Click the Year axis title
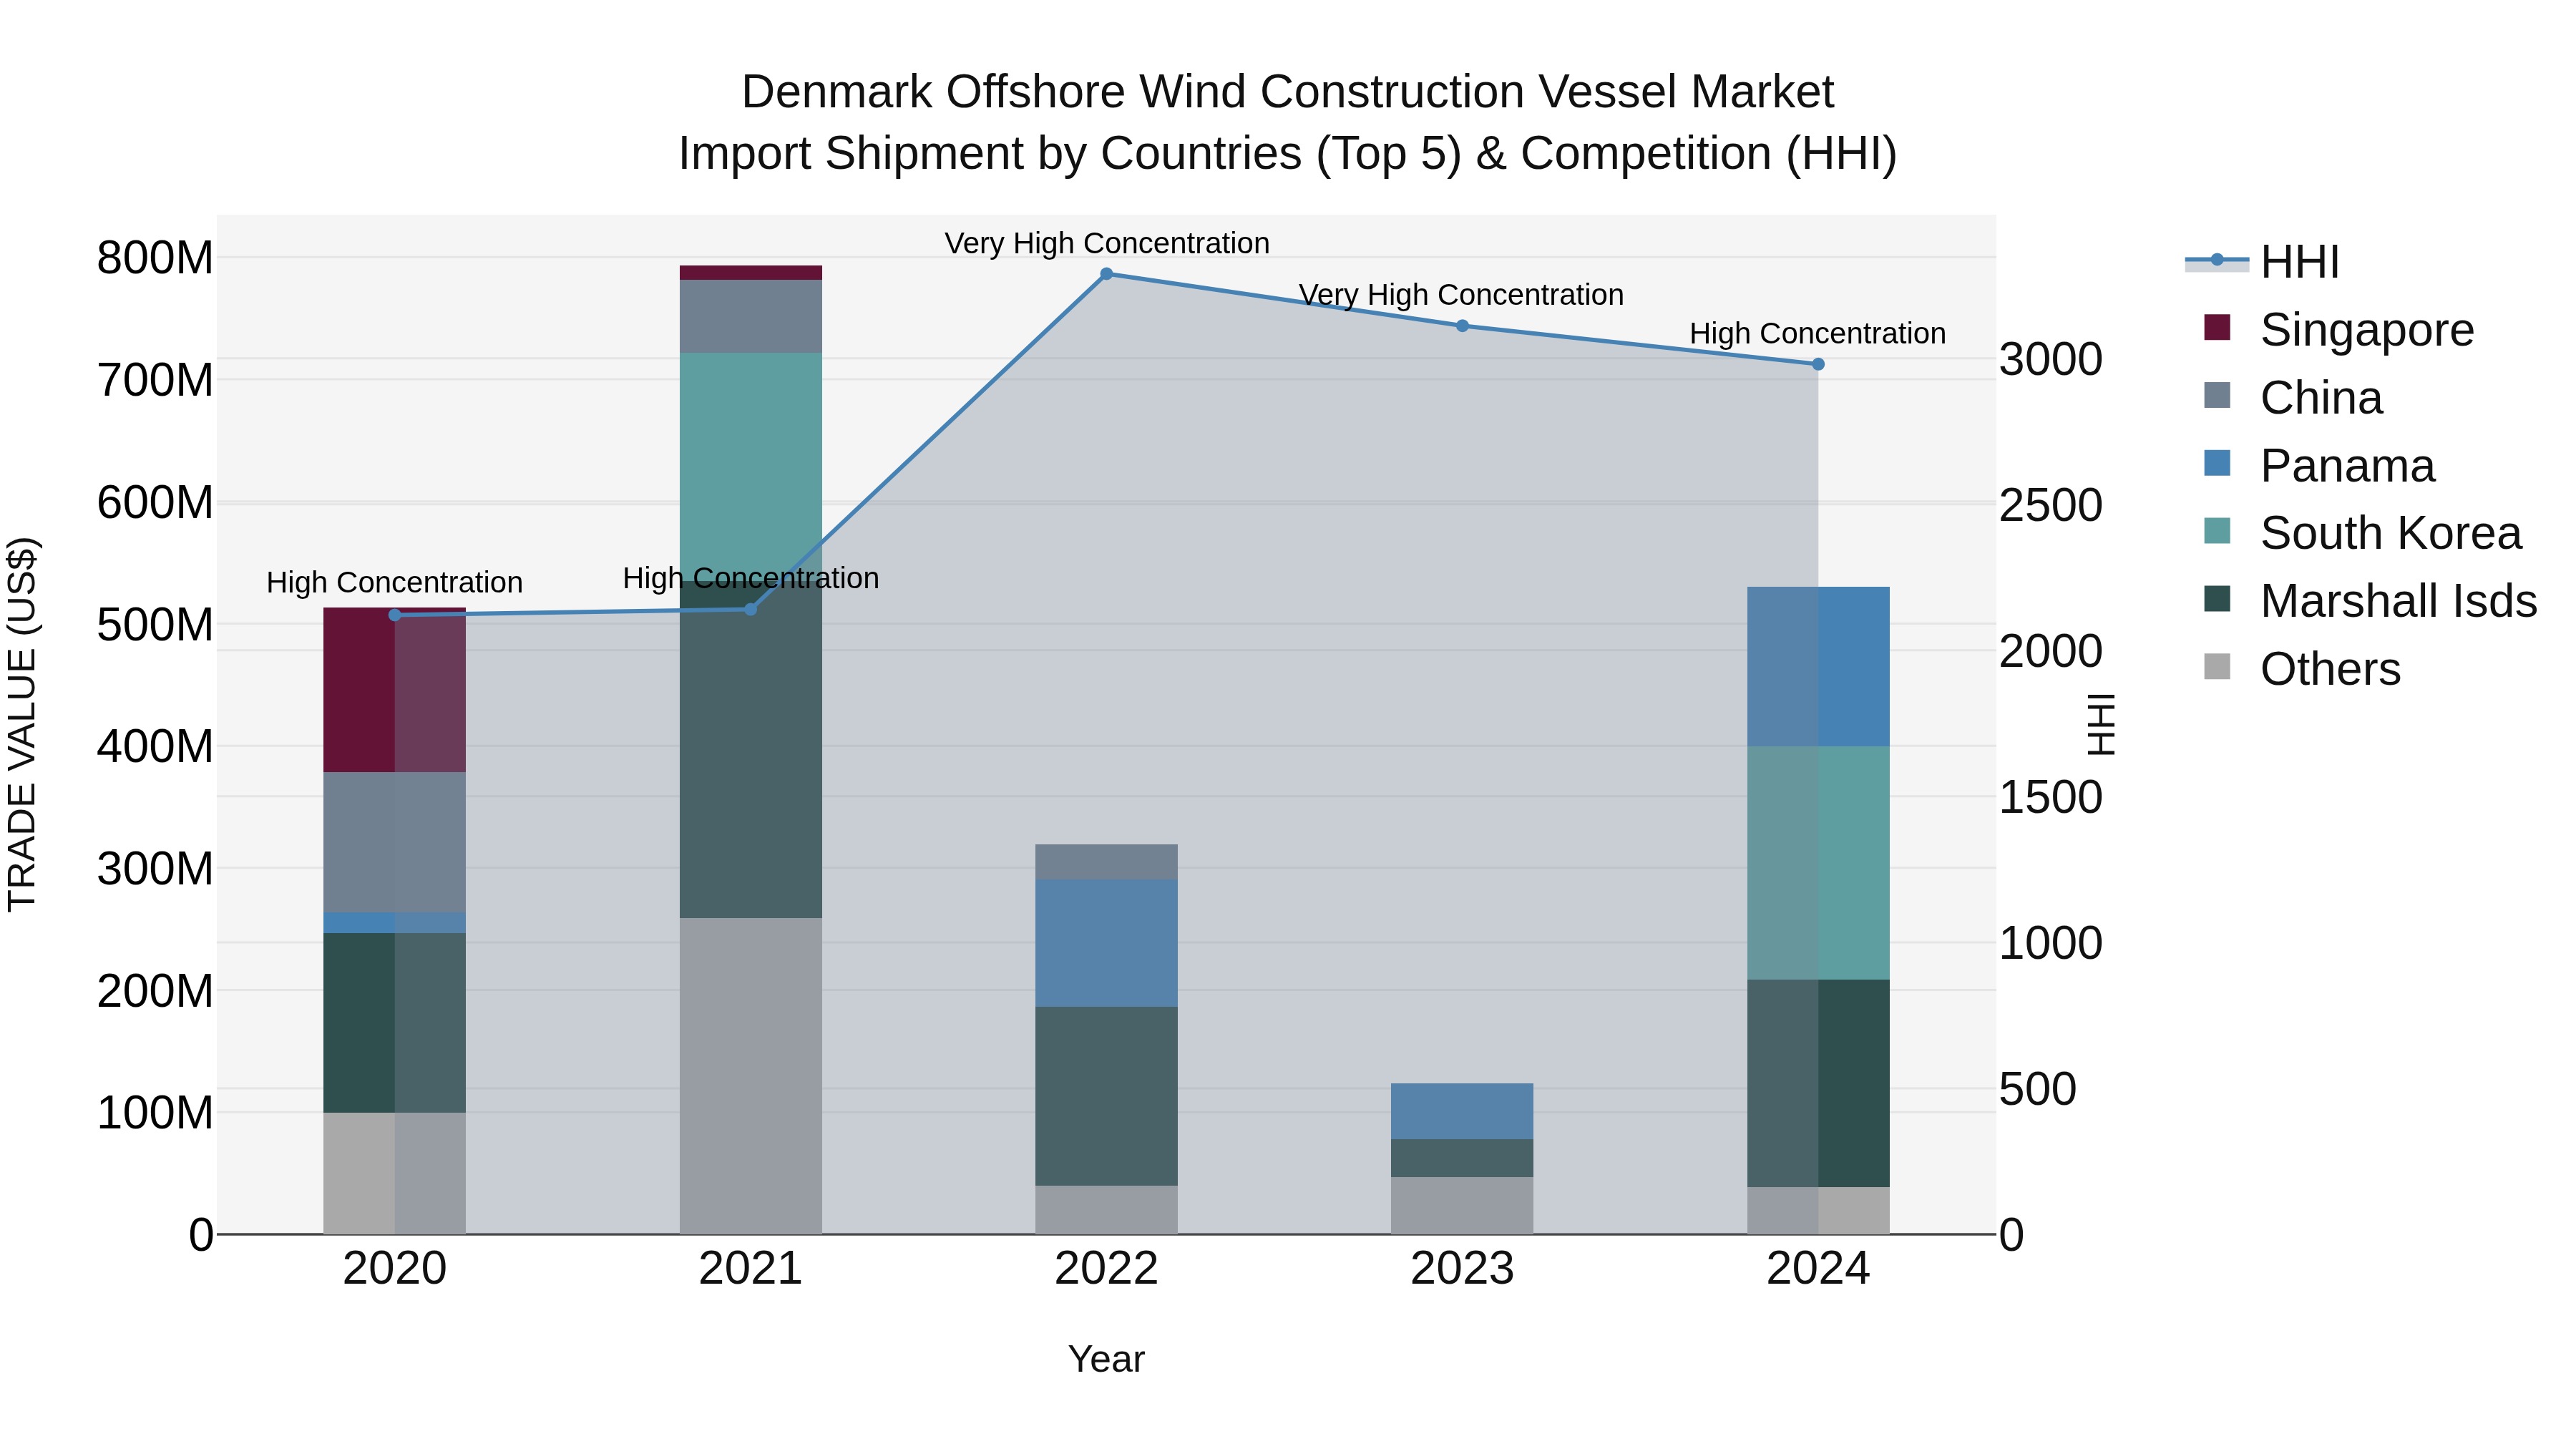Screen dimensions: 2576x1449 pyautogui.click(x=1106, y=1359)
